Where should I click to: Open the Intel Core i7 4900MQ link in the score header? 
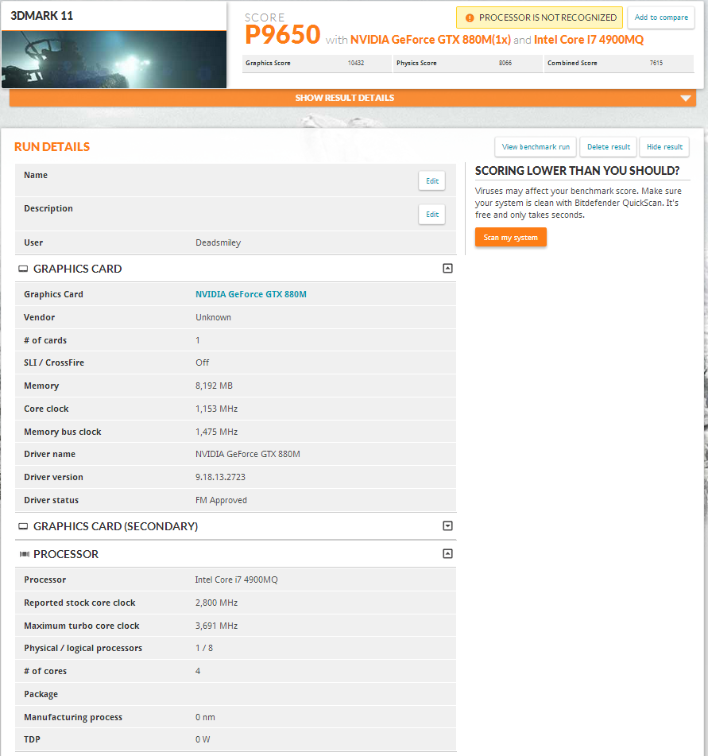coord(589,40)
